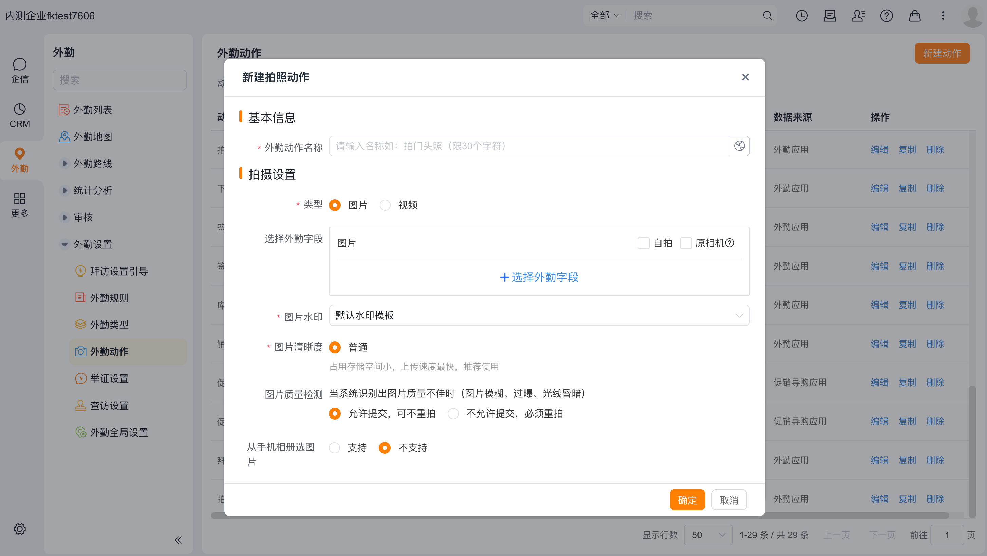Click the settings gear at bottom left

tap(20, 529)
